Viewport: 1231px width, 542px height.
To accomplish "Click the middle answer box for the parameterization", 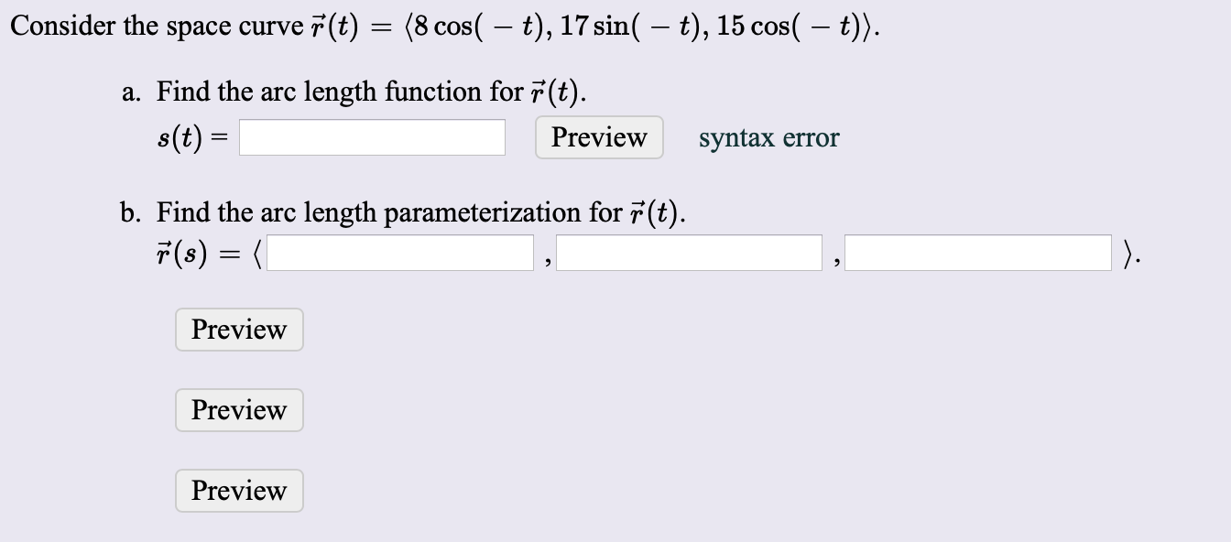I will coord(690,254).
